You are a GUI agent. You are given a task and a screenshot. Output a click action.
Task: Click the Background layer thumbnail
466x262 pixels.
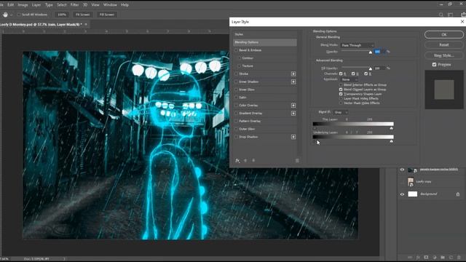(413, 194)
